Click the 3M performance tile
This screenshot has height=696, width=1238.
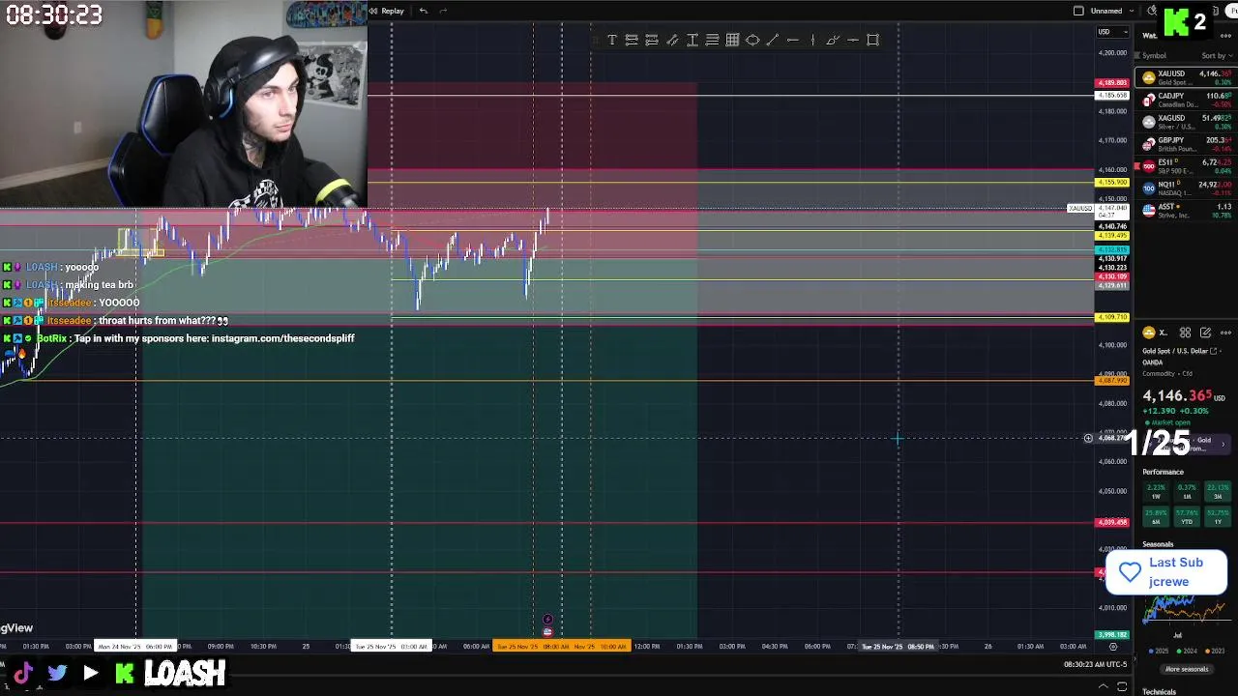1217,491
